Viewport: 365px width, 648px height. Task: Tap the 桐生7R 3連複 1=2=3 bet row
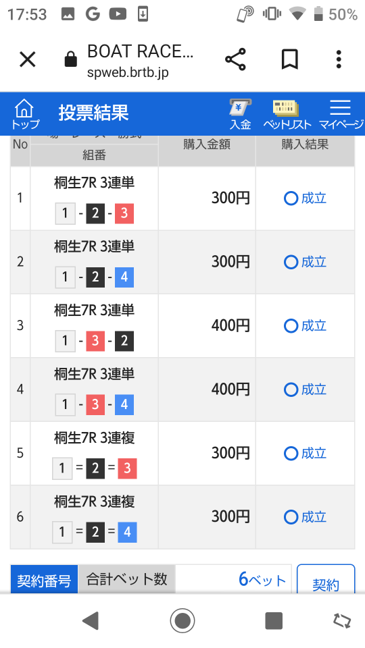[x=182, y=454]
